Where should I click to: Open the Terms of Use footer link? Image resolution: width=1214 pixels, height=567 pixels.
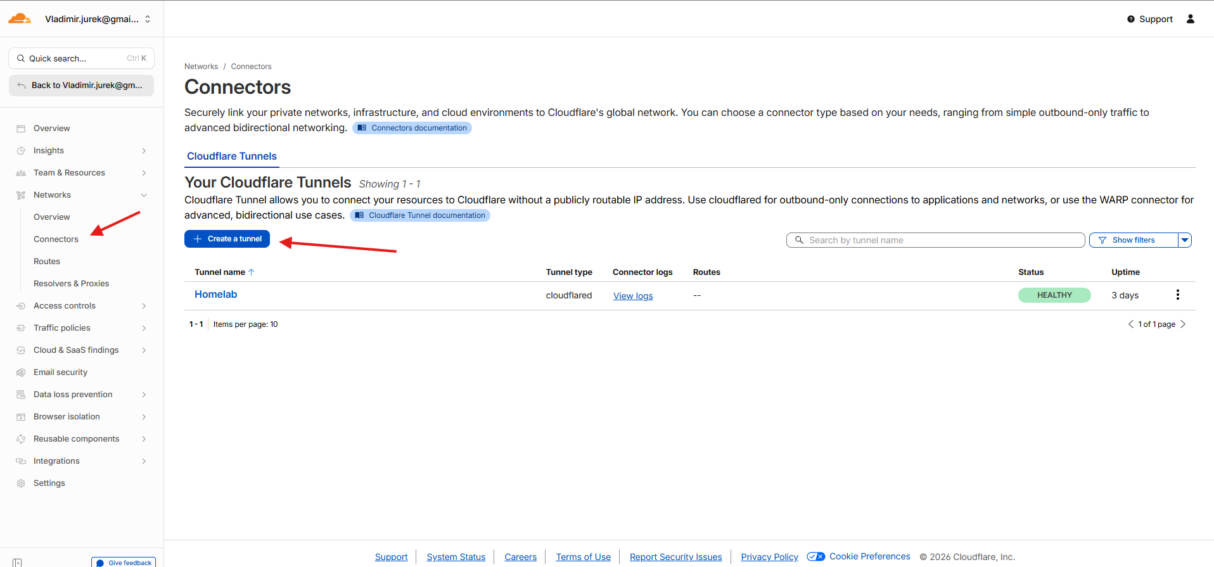pos(583,557)
